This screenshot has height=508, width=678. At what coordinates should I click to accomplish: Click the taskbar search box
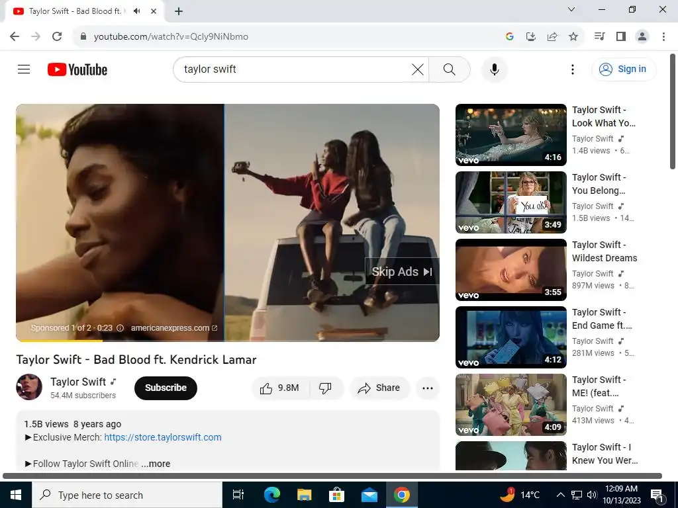pos(126,495)
